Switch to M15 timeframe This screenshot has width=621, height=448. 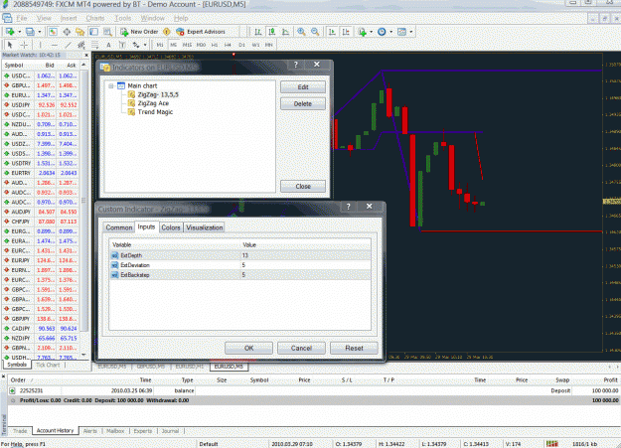tap(187, 45)
